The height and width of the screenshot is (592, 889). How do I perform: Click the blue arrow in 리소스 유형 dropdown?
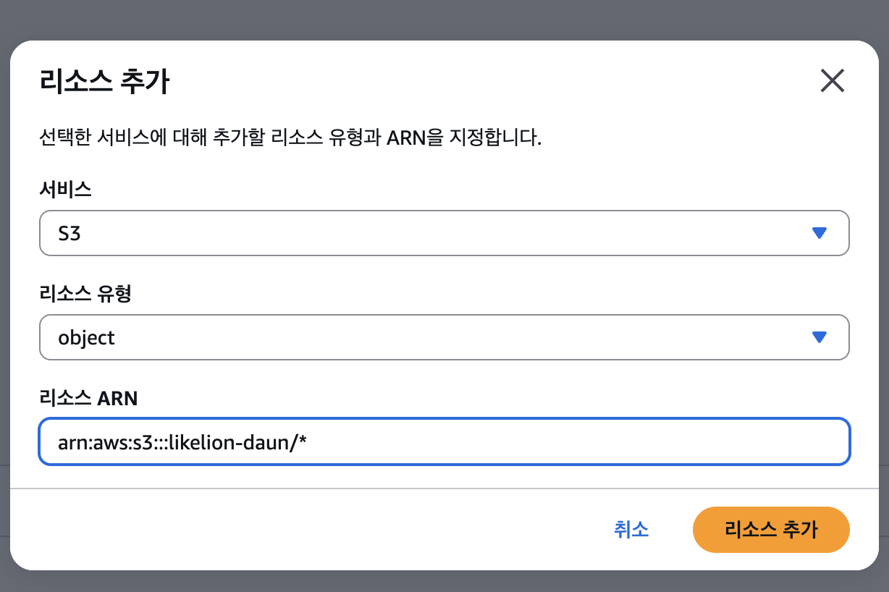coord(820,337)
